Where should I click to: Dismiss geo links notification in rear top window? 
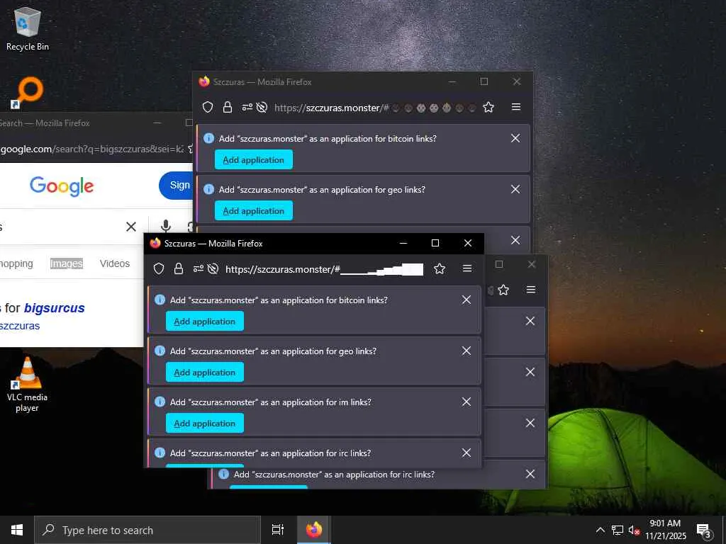(515, 189)
